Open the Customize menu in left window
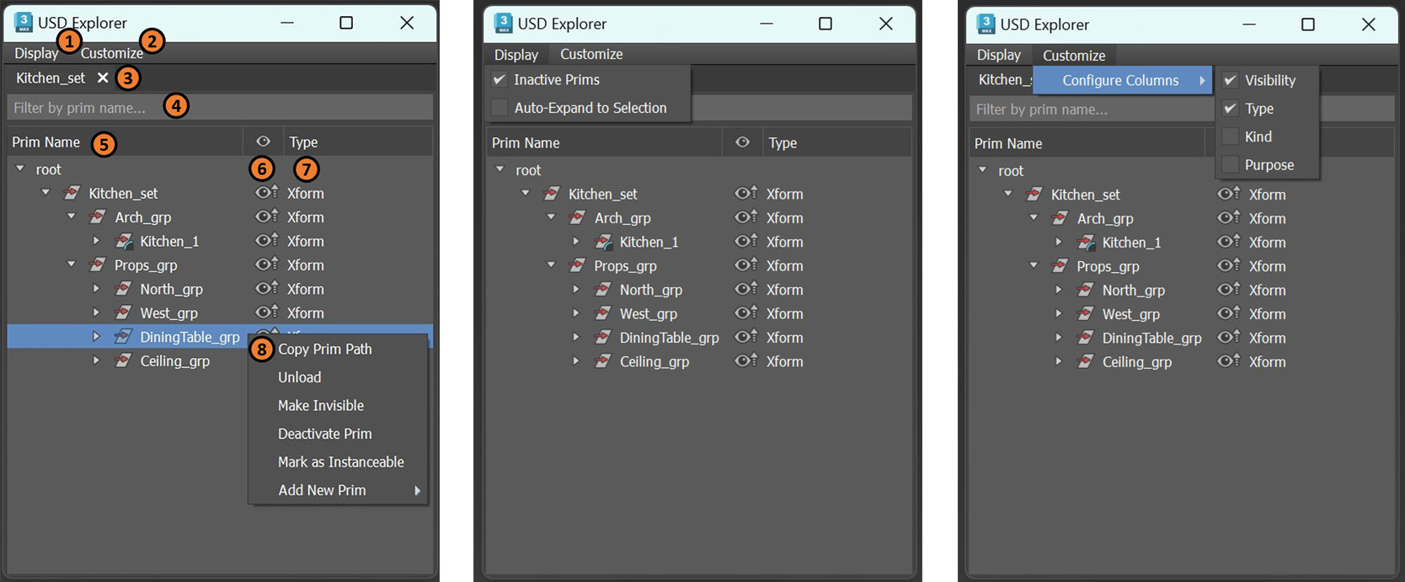The image size is (1405, 582). click(x=112, y=53)
